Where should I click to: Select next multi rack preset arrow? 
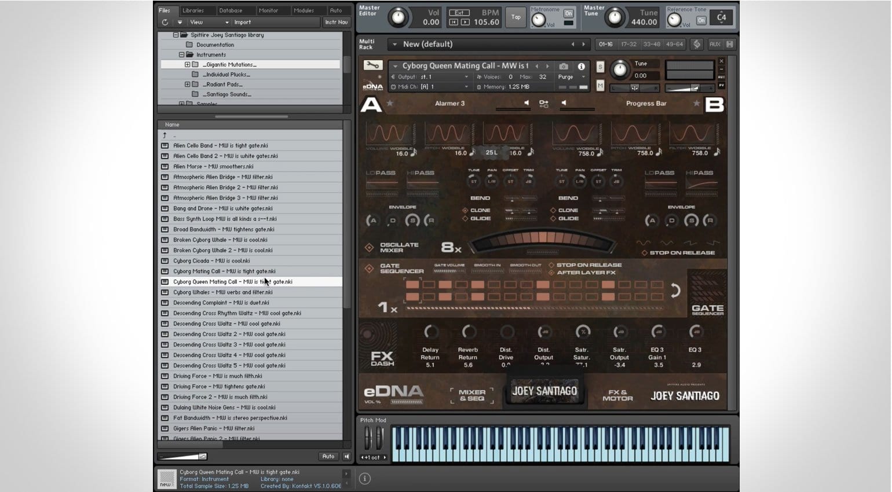583,44
